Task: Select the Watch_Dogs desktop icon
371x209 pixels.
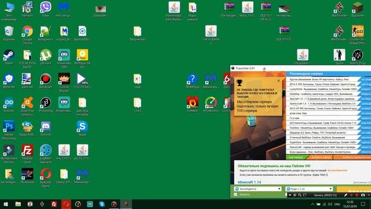Action: [358, 57]
